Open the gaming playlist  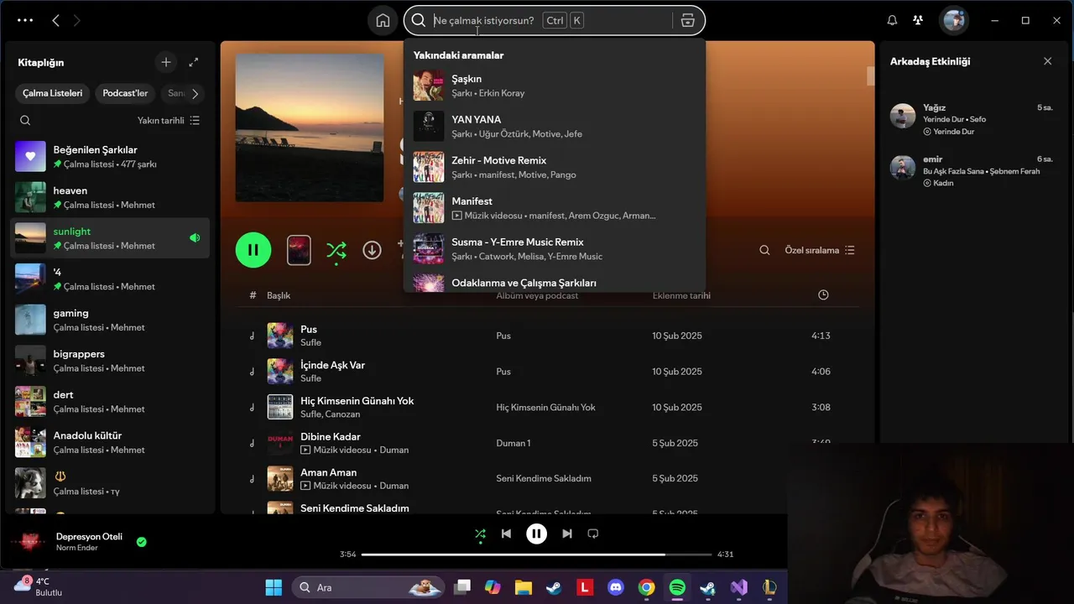109,320
